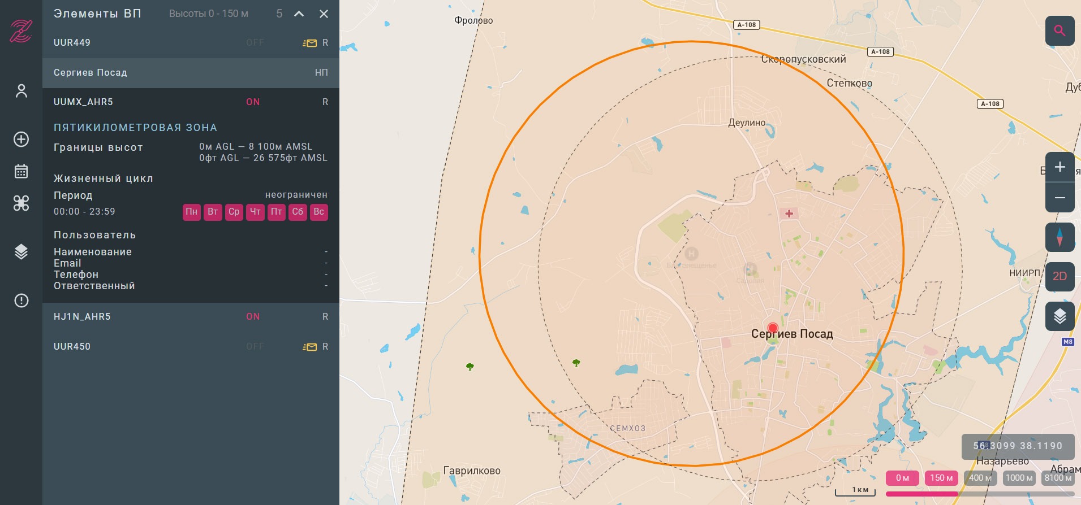Click the НП tag on Сергиев Посад row
The image size is (1081, 505).
coord(321,73)
